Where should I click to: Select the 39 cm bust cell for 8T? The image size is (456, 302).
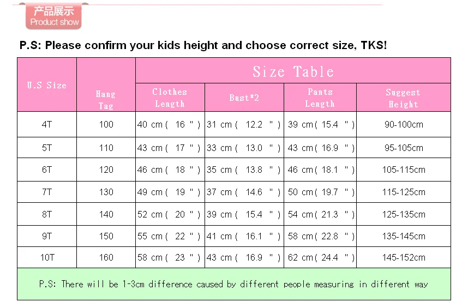244,214
